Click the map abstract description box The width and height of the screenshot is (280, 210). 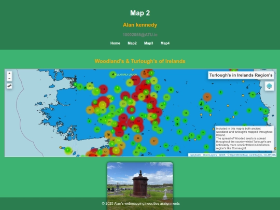pos(244,138)
